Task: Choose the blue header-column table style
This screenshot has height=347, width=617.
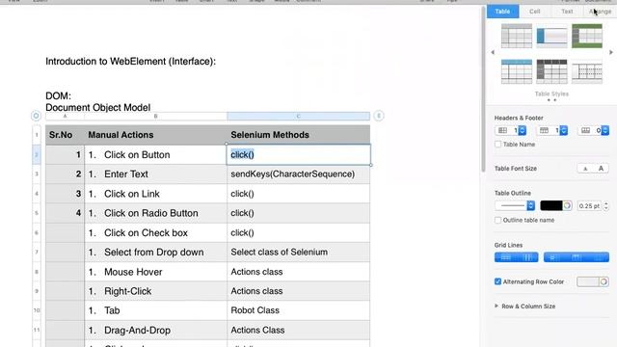Action: 551,36
